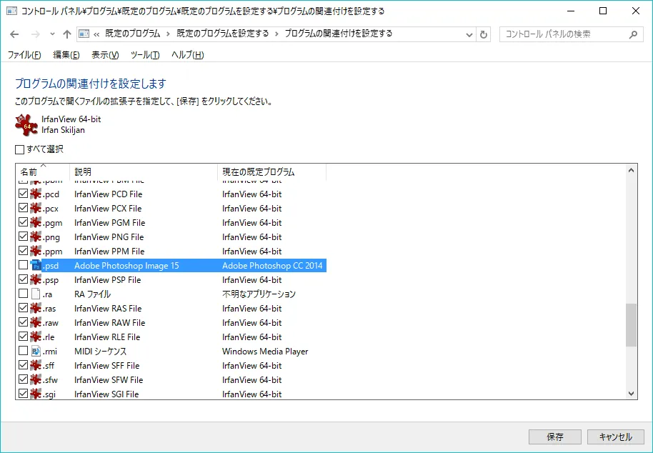Image resolution: width=653 pixels, height=453 pixels.
Task: Click the back navigation arrow
Action: tap(15, 34)
